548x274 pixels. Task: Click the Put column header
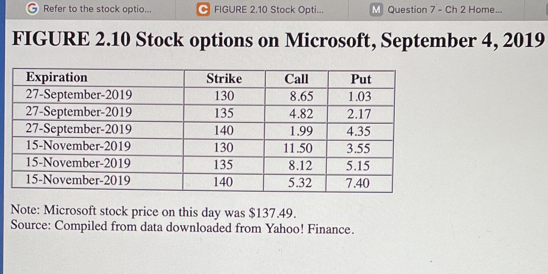point(361,80)
